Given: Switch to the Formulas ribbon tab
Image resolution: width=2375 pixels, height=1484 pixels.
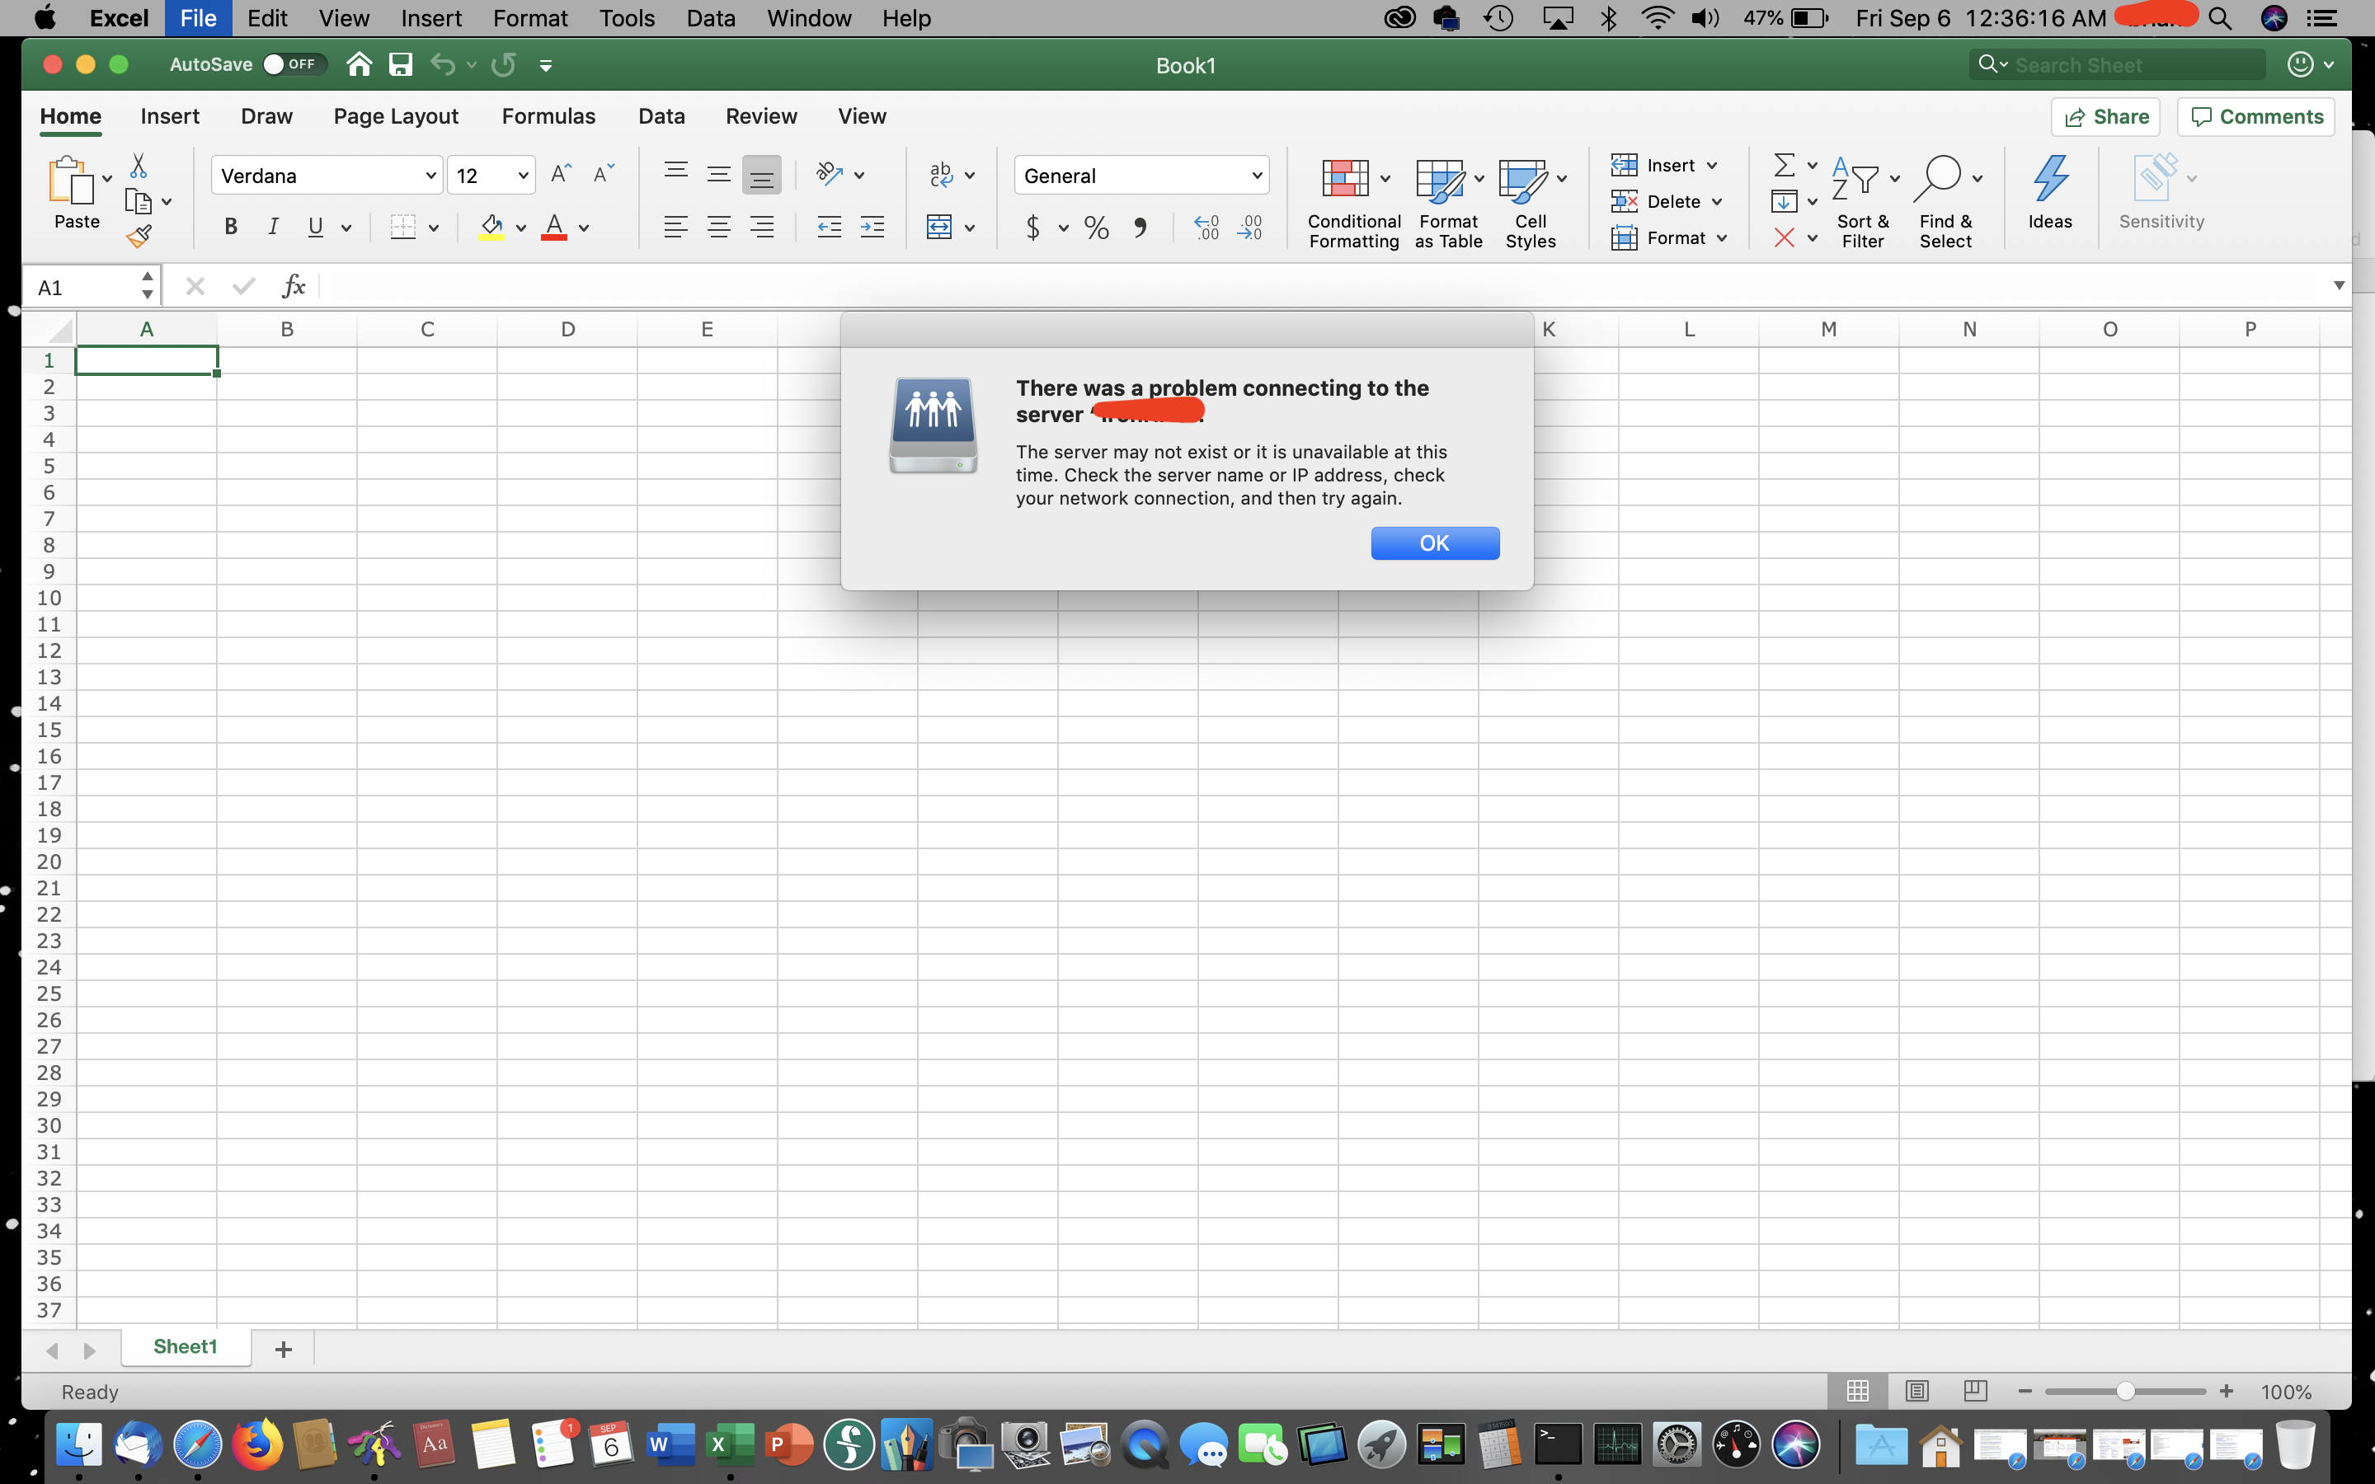Looking at the screenshot, I should click(548, 117).
